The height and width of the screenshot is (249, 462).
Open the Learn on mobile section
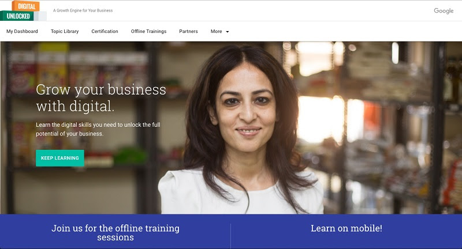[x=346, y=228]
